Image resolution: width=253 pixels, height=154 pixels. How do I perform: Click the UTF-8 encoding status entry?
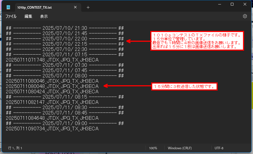tap(219, 148)
